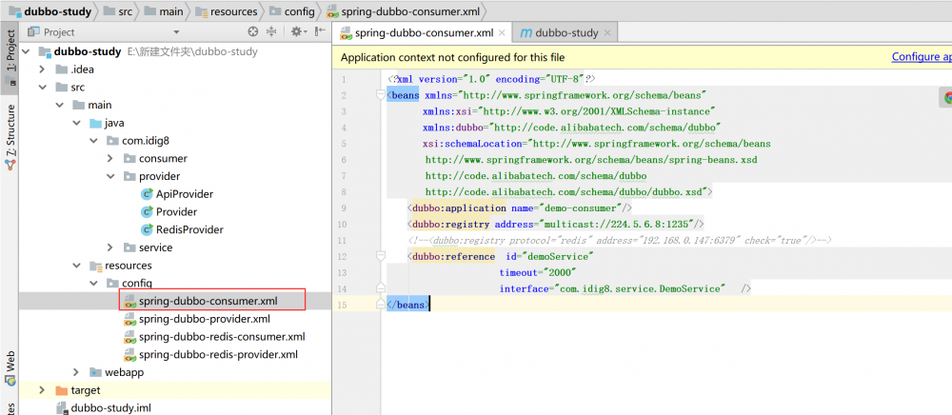Open the Web tool window from the sidebar
Viewport: 952px width, 415px height.
[x=10, y=362]
